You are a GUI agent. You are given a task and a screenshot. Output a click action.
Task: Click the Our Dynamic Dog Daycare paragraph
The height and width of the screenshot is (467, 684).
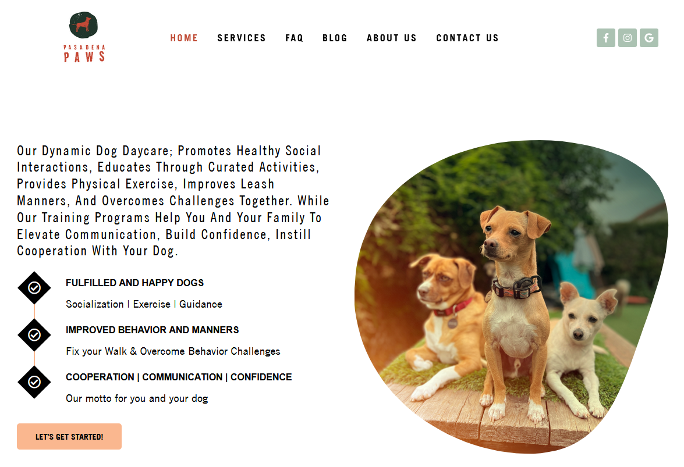[x=173, y=201]
